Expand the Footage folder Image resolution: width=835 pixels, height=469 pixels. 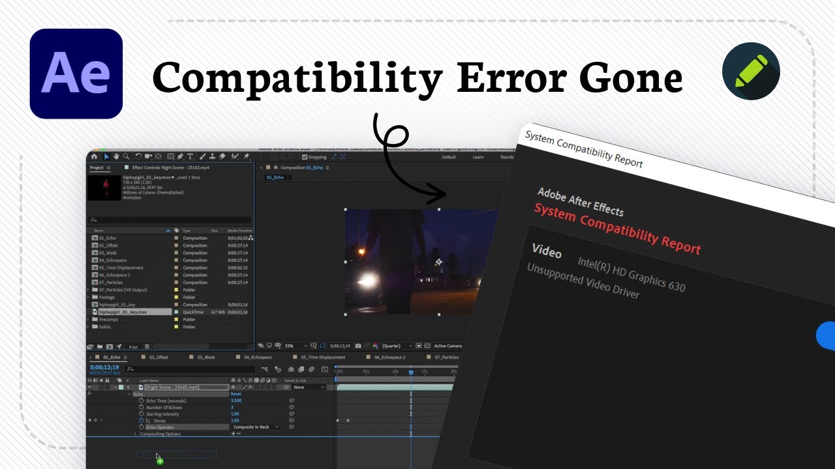pyautogui.click(x=89, y=297)
